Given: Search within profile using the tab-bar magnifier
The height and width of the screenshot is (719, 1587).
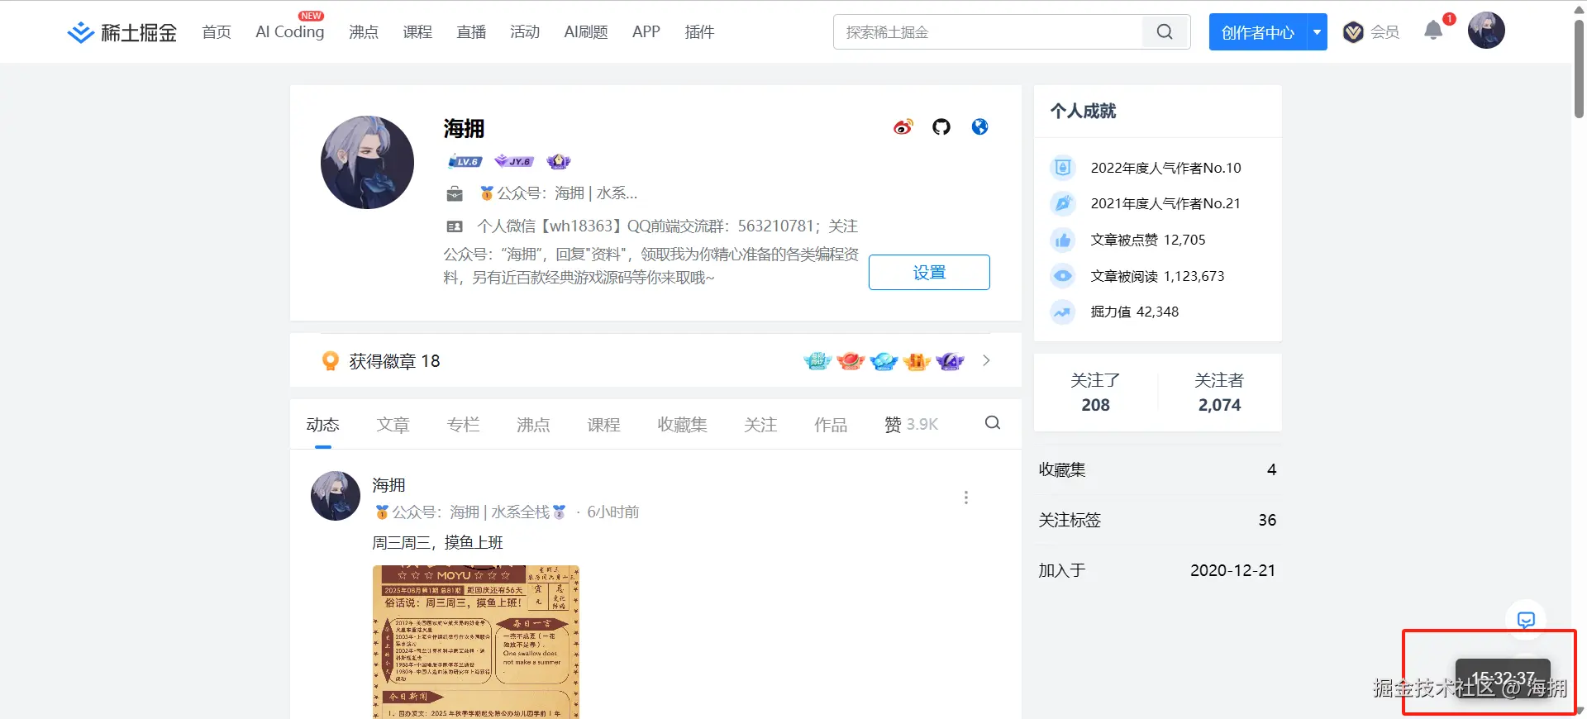Looking at the screenshot, I should (x=993, y=423).
